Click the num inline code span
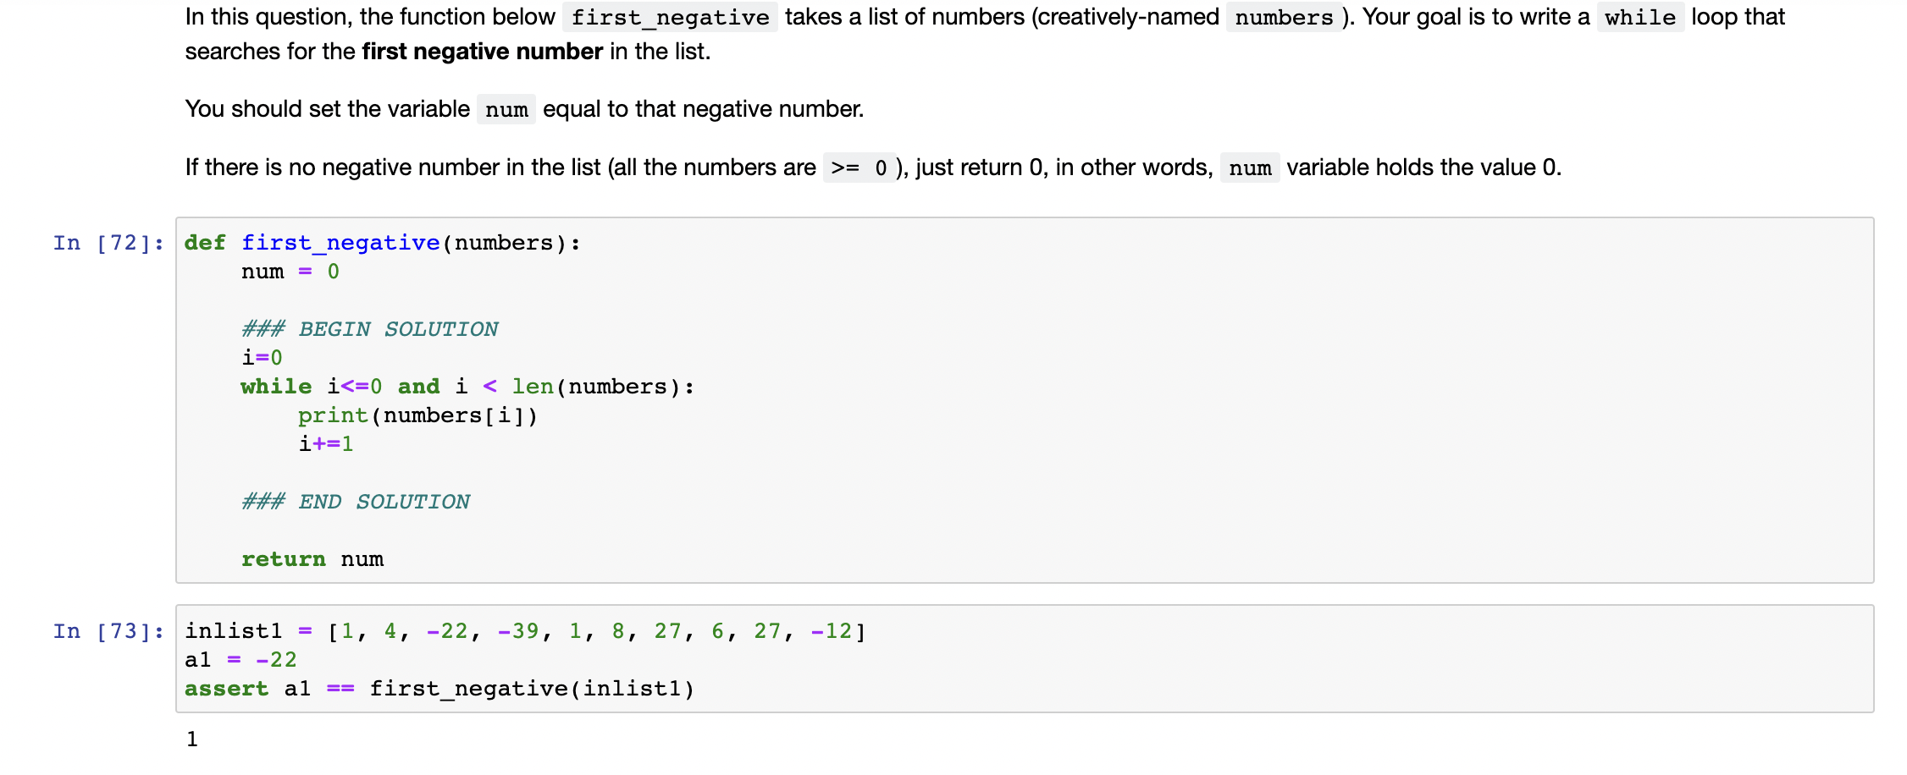This screenshot has height=775, width=1907. [x=506, y=109]
